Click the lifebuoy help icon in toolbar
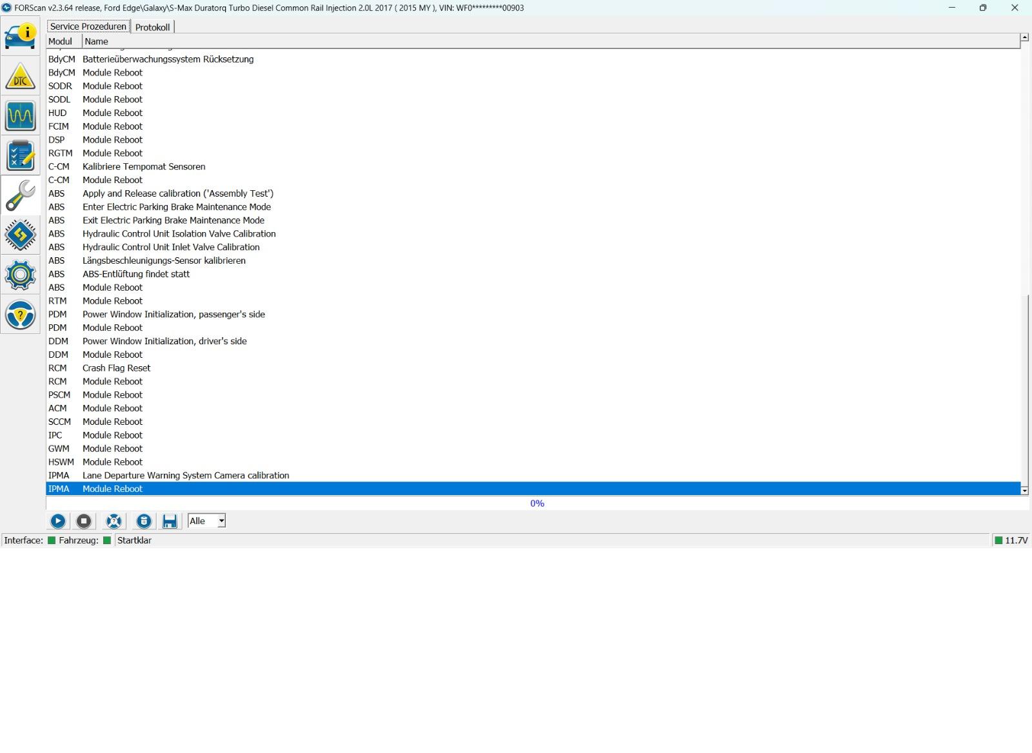Image resolution: width=1032 pixels, height=753 pixels. click(114, 521)
